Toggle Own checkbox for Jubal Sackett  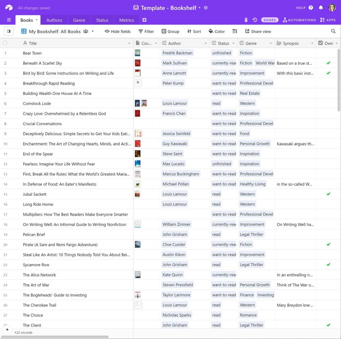click(328, 194)
